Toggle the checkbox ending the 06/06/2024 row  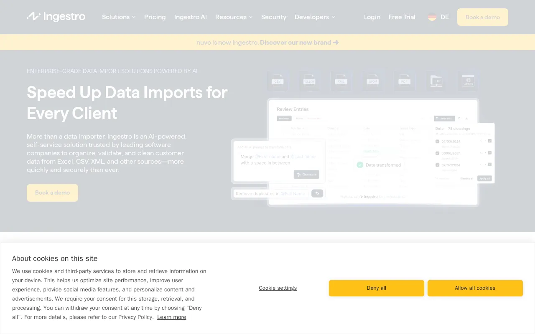pos(490,153)
